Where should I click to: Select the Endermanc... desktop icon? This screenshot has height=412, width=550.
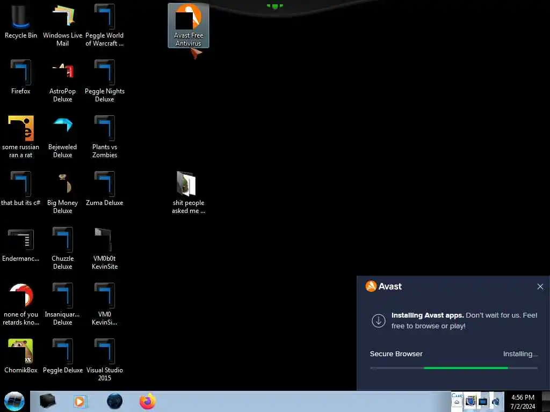pyautogui.click(x=21, y=245)
